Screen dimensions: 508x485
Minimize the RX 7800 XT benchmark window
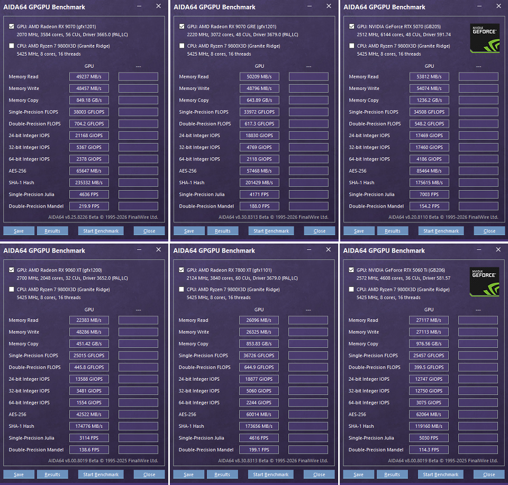pos(309,249)
